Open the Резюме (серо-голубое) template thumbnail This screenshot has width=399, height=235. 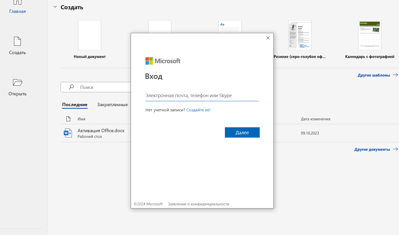pyautogui.click(x=300, y=35)
